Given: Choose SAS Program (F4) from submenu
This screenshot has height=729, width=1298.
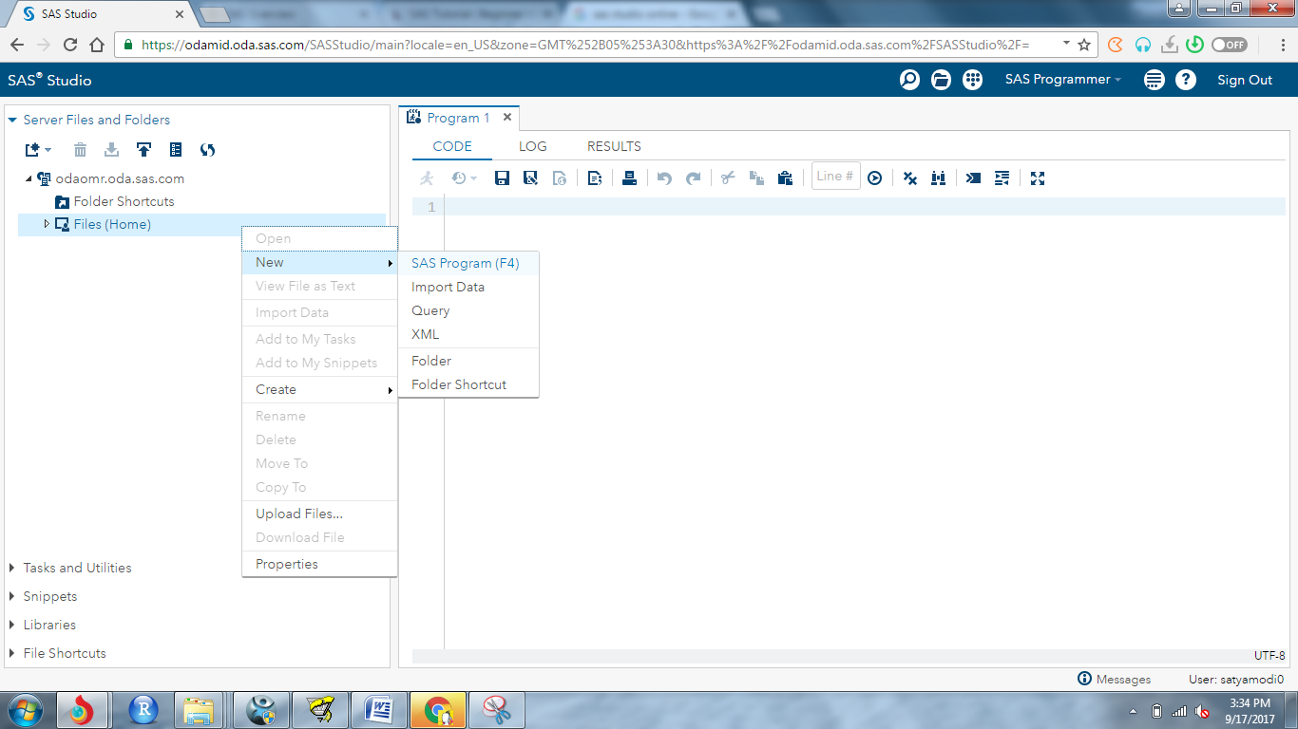Looking at the screenshot, I should 468,263.
